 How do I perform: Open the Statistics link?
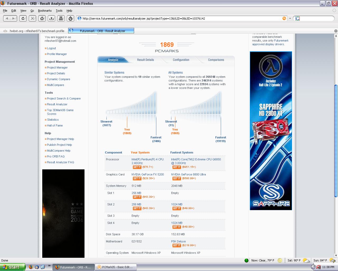(x=53, y=120)
